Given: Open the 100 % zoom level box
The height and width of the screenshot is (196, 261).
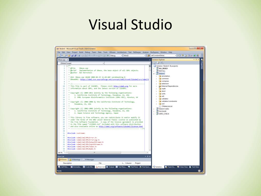Looking at the screenshot, I should [x=62, y=153].
